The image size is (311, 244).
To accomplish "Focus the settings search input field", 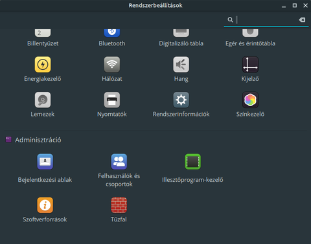I will tap(266, 20).
